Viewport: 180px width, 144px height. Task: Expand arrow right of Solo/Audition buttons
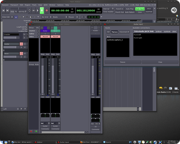tap(155, 9)
